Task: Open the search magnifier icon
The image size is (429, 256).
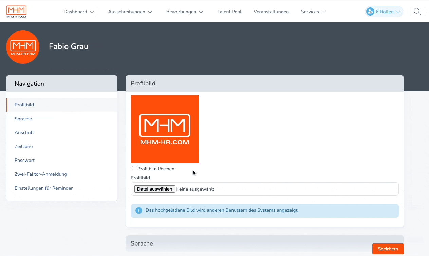Action: pyautogui.click(x=417, y=12)
